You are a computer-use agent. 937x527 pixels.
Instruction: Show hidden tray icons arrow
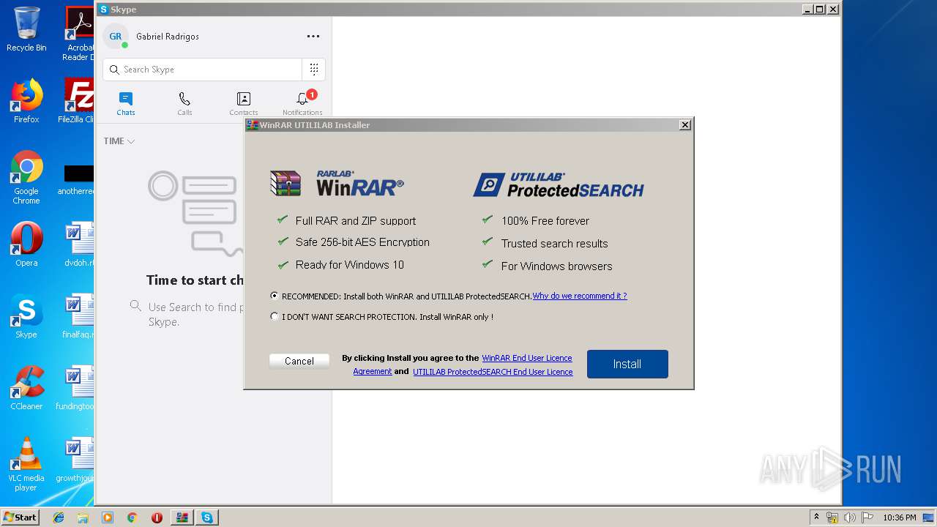816,517
